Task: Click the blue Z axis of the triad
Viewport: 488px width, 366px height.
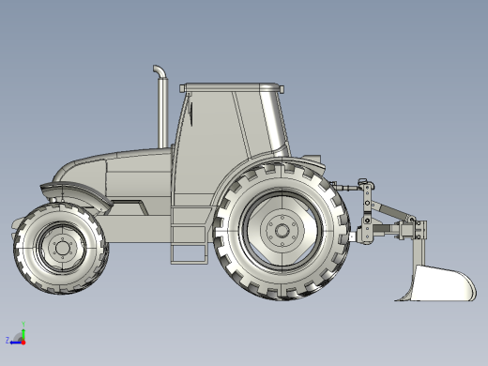Action: (16, 343)
